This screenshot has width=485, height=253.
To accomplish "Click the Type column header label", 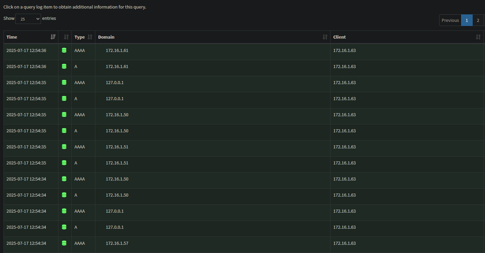I will click(x=80, y=37).
